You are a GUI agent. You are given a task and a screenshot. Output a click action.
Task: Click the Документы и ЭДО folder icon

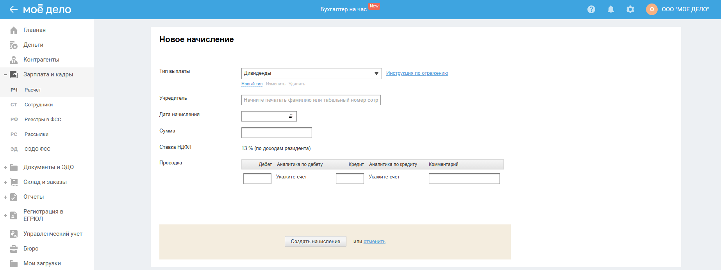pos(14,168)
